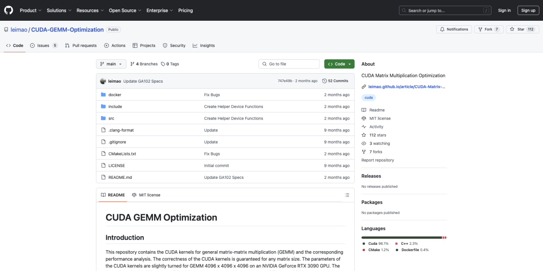Click leimao's avatar in the commit row
543x271 pixels.
[x=103, y=81]
